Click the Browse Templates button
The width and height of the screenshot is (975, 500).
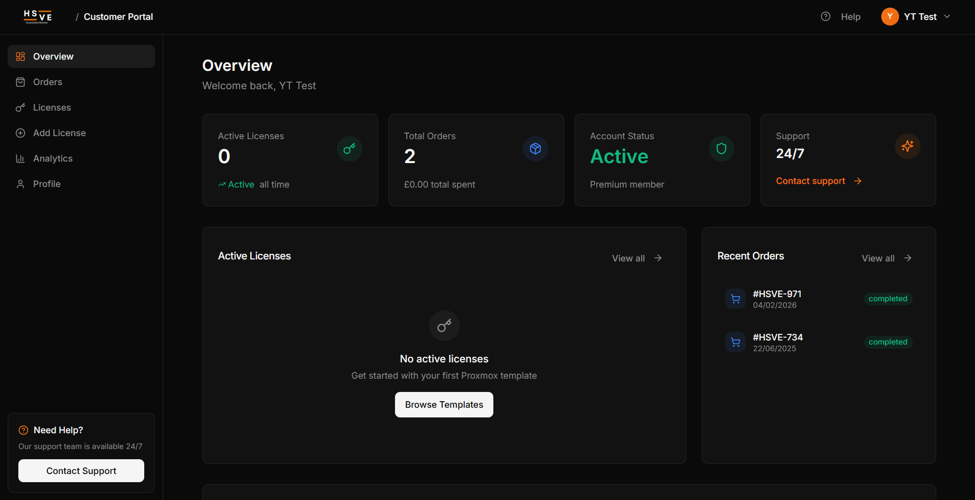tap(444, 405)
